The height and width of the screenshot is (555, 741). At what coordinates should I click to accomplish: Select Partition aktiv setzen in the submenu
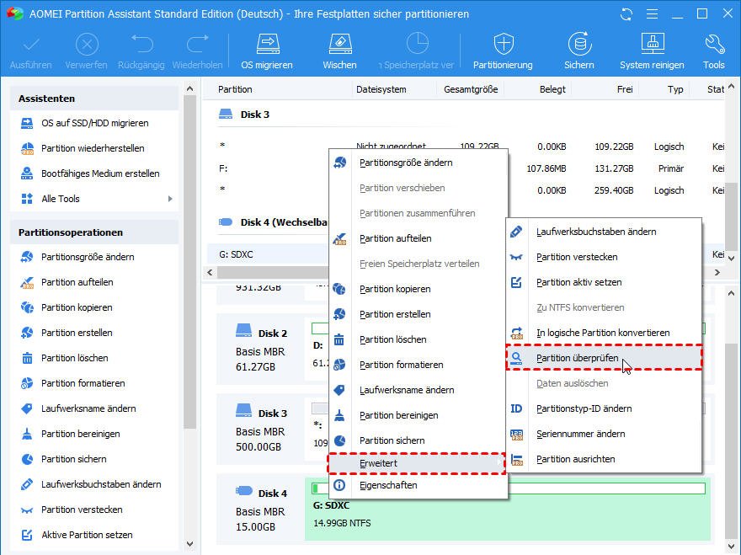[x=604, y=282]
